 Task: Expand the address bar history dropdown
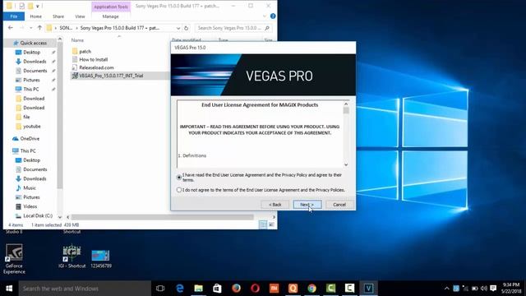[178, 28]
